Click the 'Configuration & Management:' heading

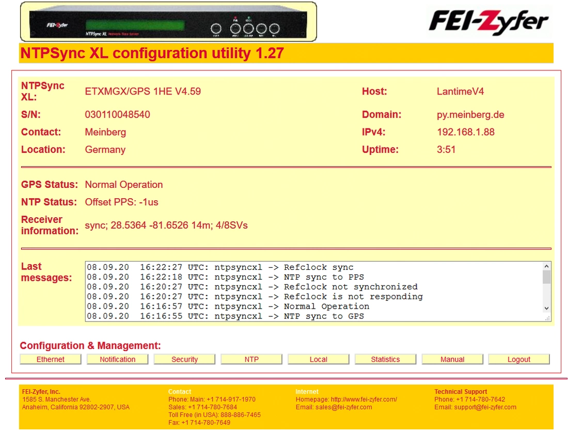[x=90, y=345]
